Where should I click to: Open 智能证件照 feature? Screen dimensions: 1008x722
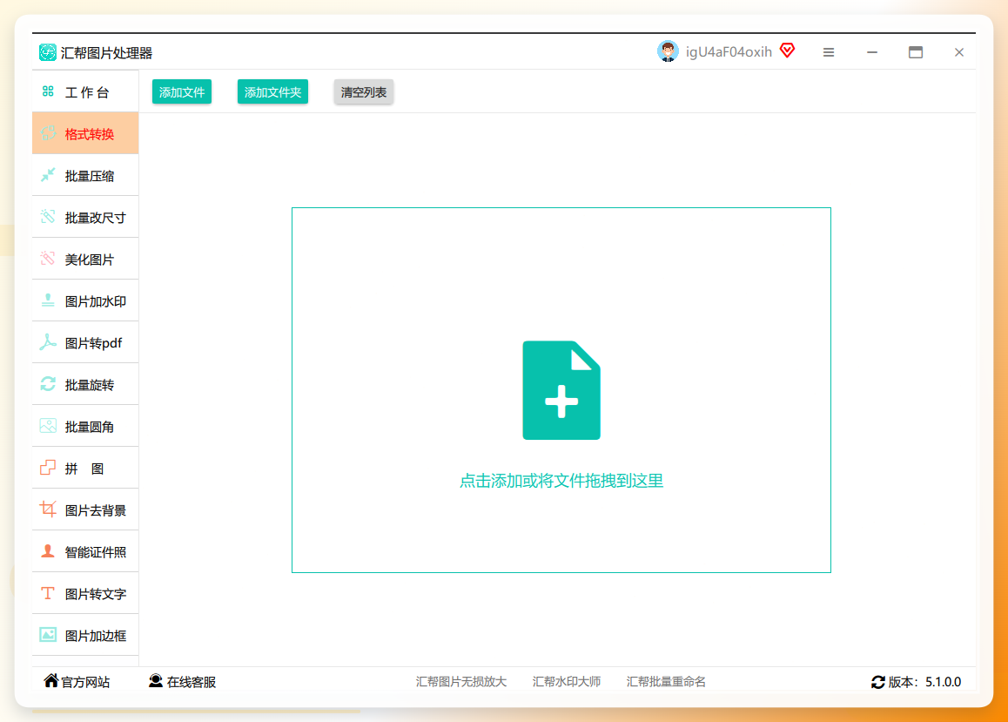pyautogui.click(x=85, y=551)
